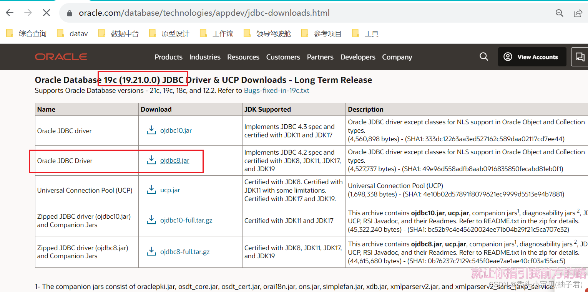Download the ojdbc8-full.tar.gz link
588x292 pixels.
click(x=185, y=252)
